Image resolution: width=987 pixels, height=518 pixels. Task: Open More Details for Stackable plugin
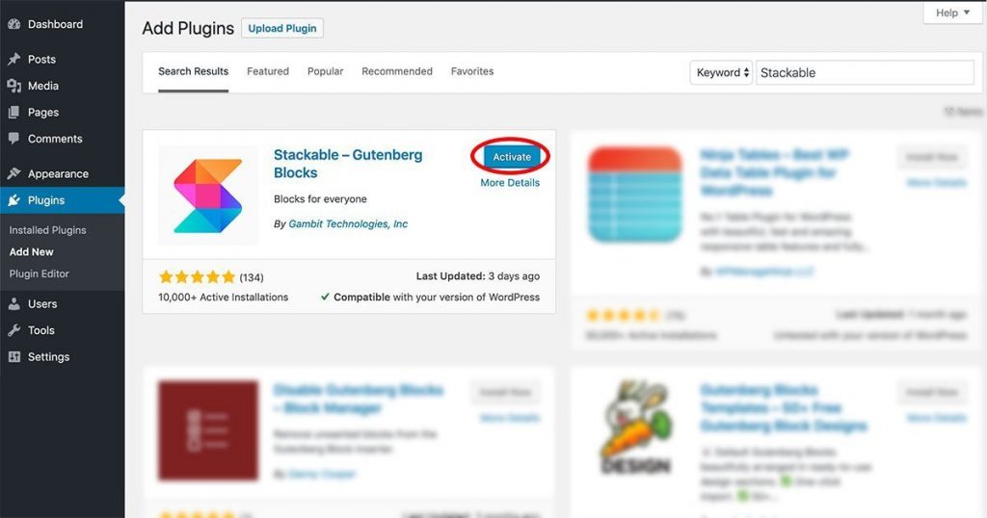(510, 183)
